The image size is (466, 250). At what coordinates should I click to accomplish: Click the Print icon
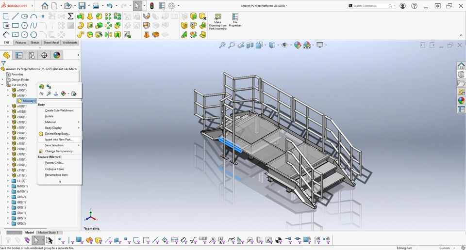coord(96,6)
